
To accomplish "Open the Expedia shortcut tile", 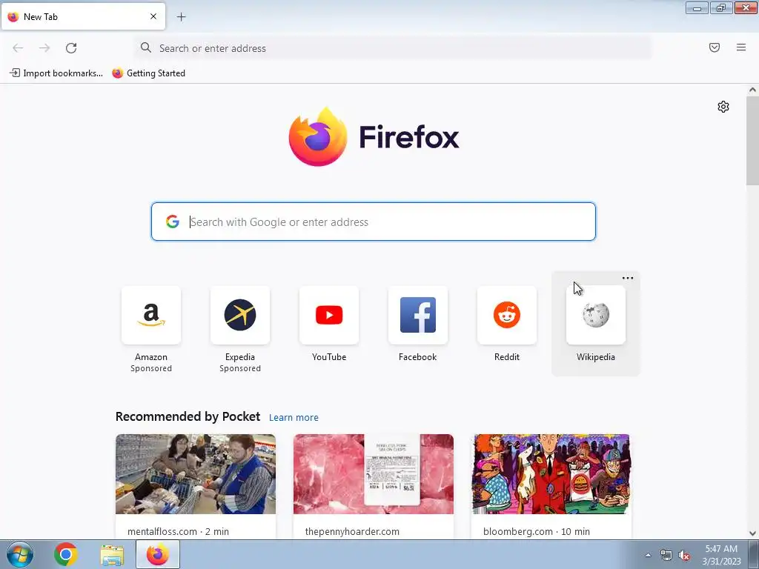I will [x=240, y=315].
